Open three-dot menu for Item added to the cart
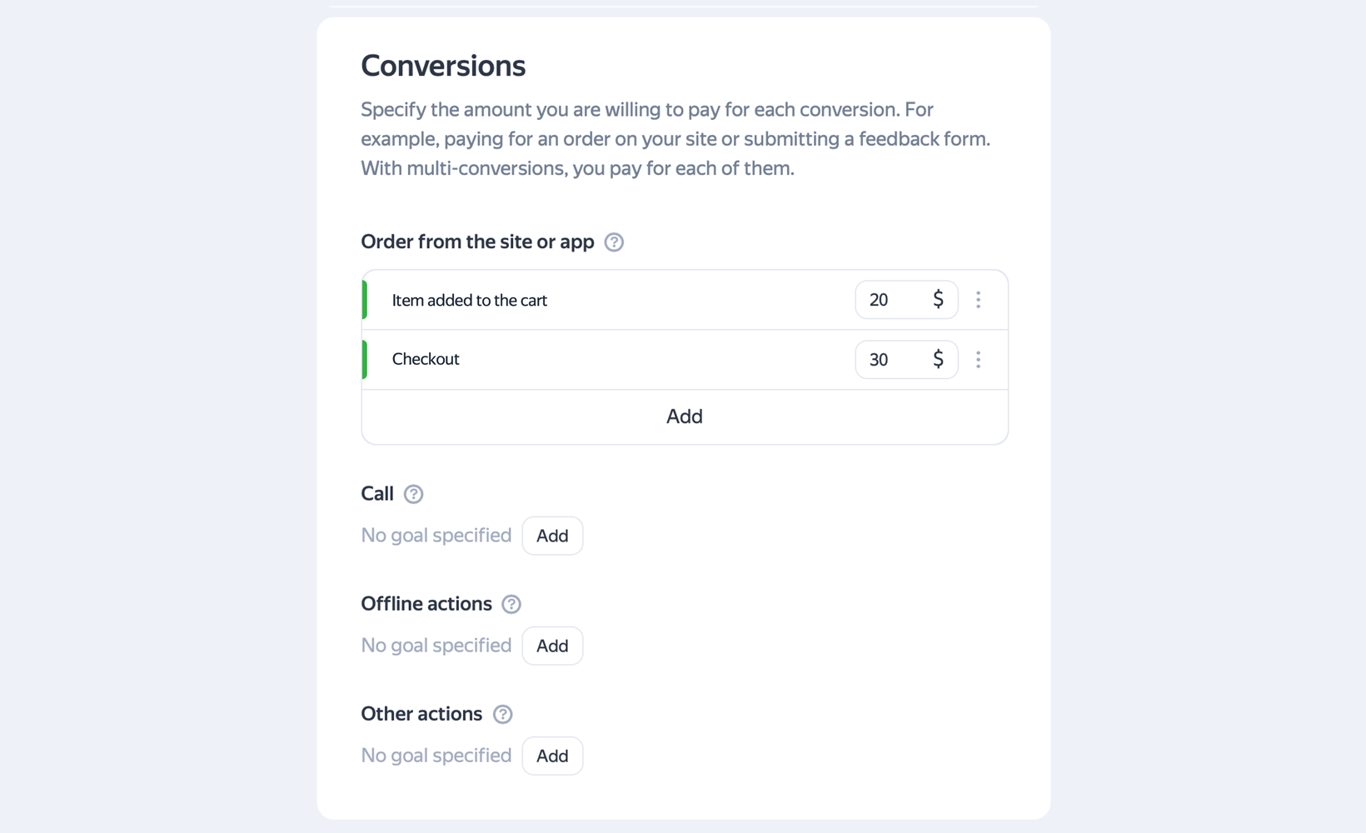Viewport: 1366px width, 833px height. click(978, 300)
